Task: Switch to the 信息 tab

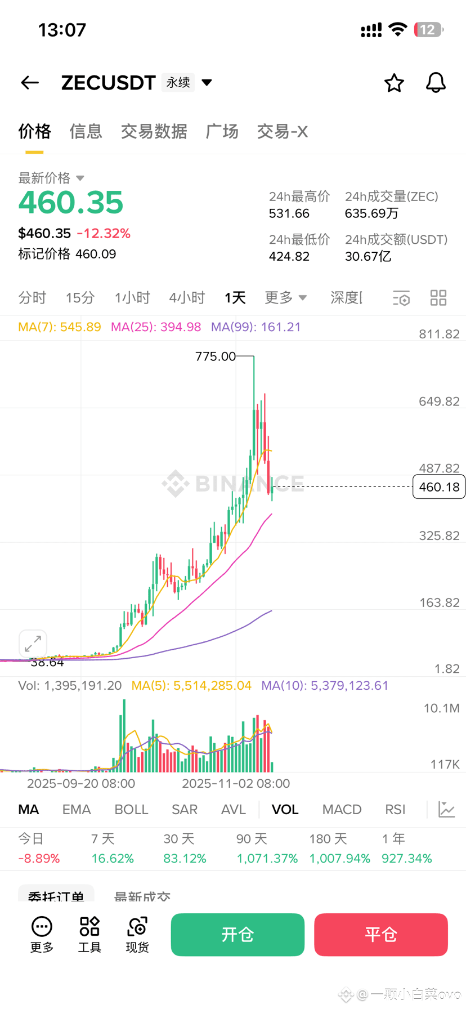Action: tap(86, 131)
